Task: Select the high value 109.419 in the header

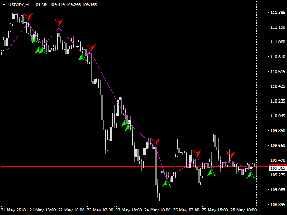Action: coord(57,5)
